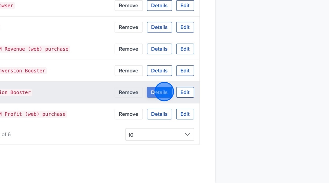This screenshot has width=329, height=183.
Task: View Details of Conversion Booster
Action: click(159, 70)
